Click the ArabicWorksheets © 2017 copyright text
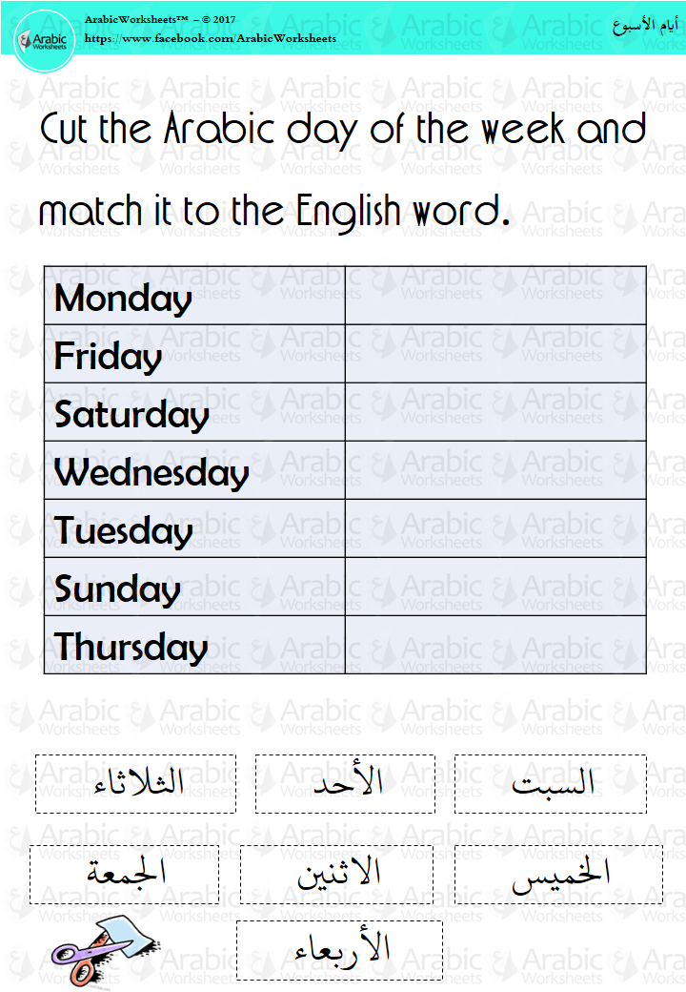 pos(160,20)
